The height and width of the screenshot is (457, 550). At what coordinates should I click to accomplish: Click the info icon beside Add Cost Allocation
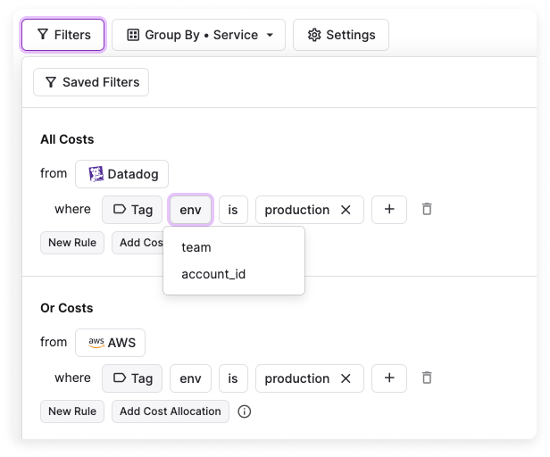point(245,411)
